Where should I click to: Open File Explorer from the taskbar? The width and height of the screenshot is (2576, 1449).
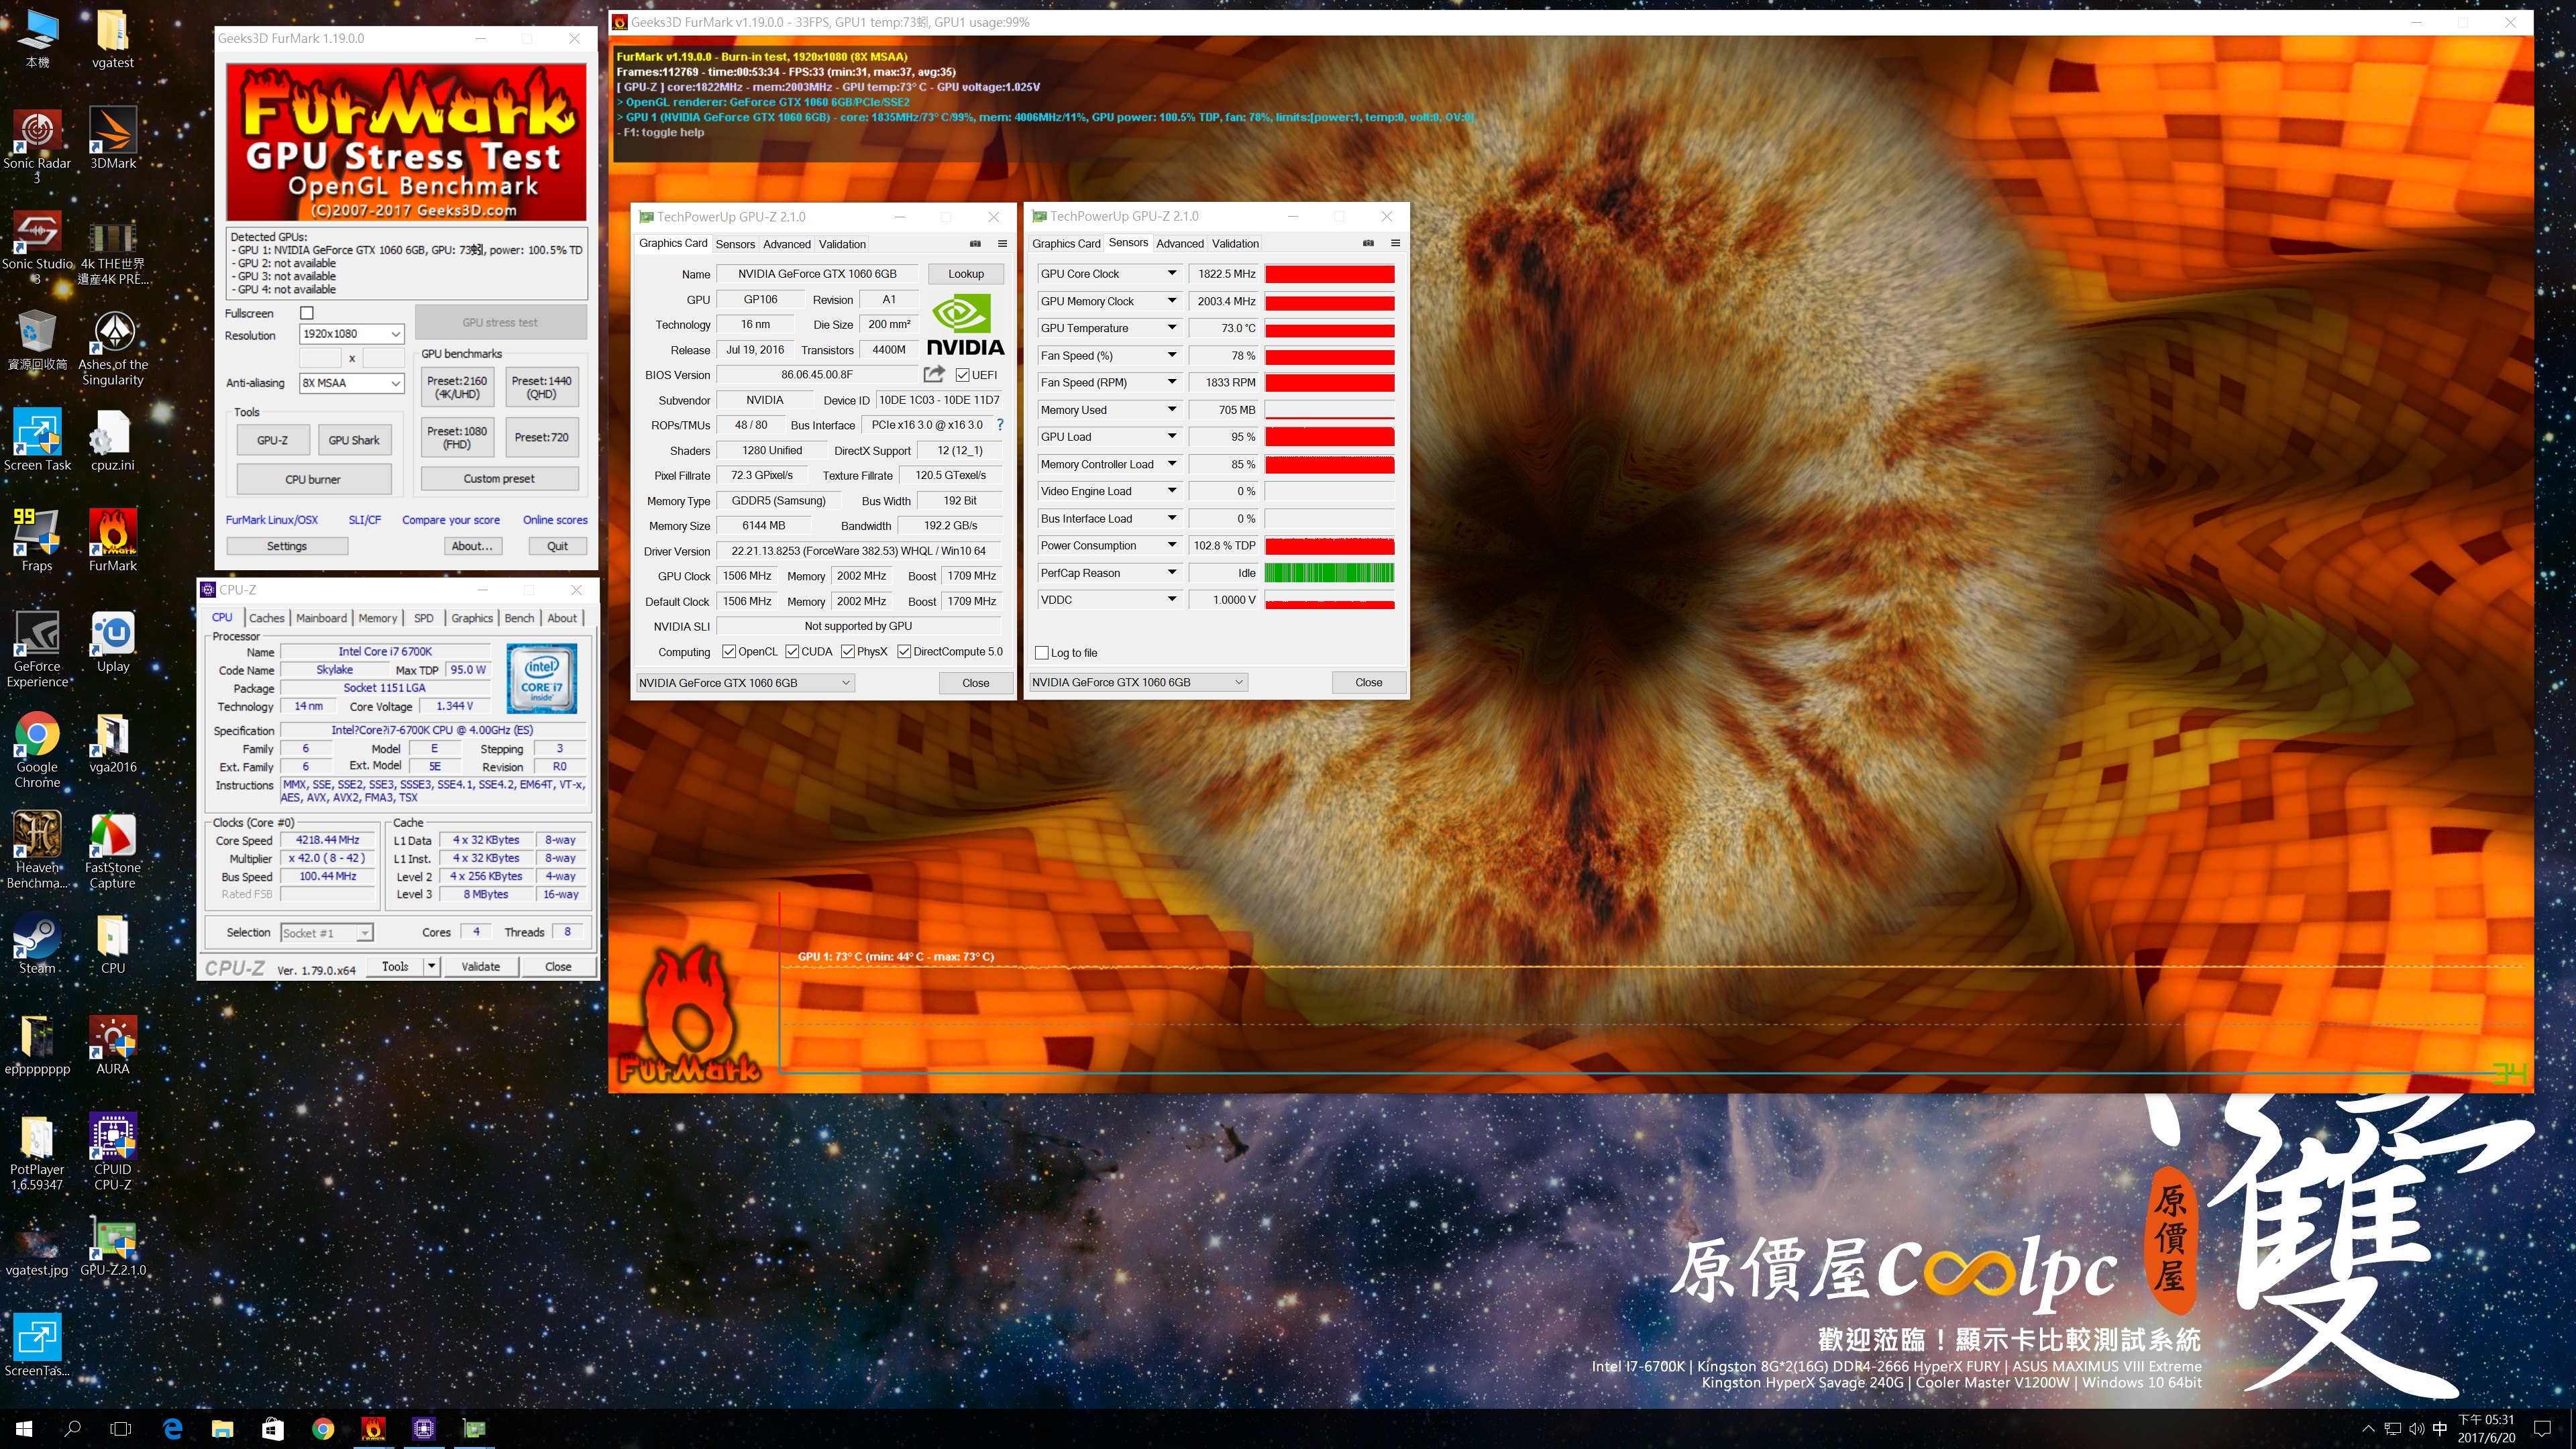222,1428
